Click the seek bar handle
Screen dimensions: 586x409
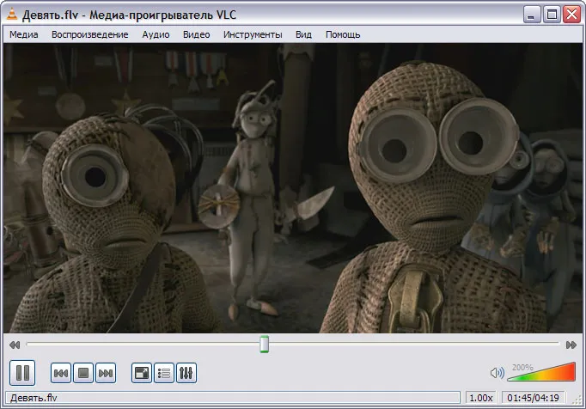pos(265,345)
